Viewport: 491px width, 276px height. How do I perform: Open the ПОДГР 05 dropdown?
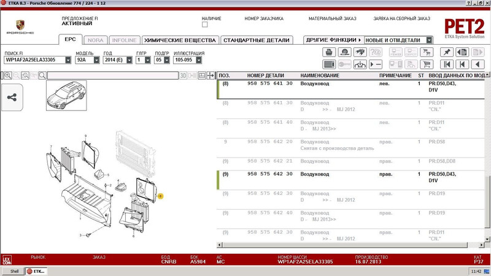pyautogui.click(x=166, y=59)
